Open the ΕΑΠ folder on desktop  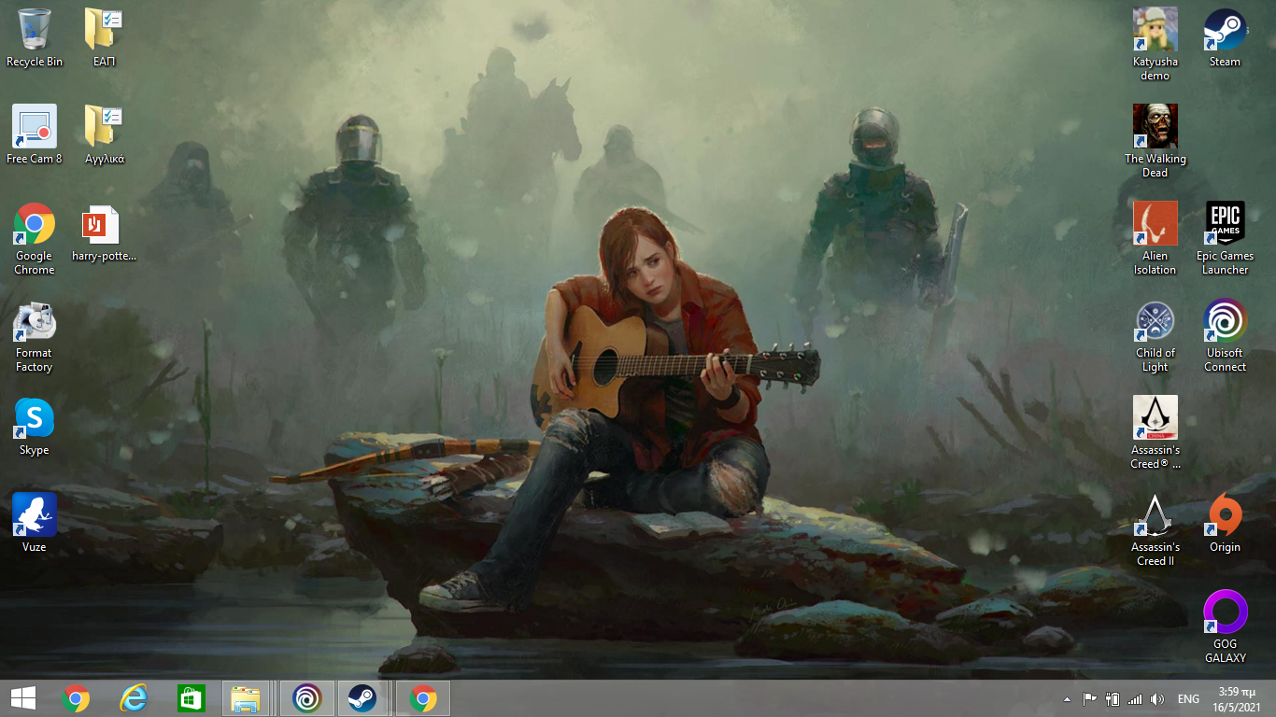[x=105, y=38]
